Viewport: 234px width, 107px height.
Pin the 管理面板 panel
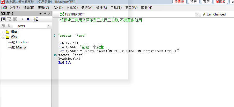point(45,14)
